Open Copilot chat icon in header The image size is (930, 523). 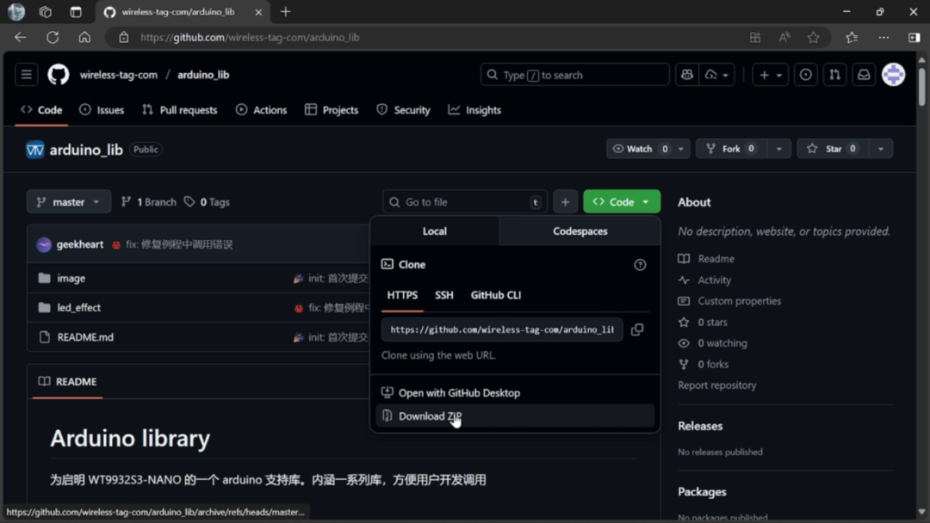(687, 75)
